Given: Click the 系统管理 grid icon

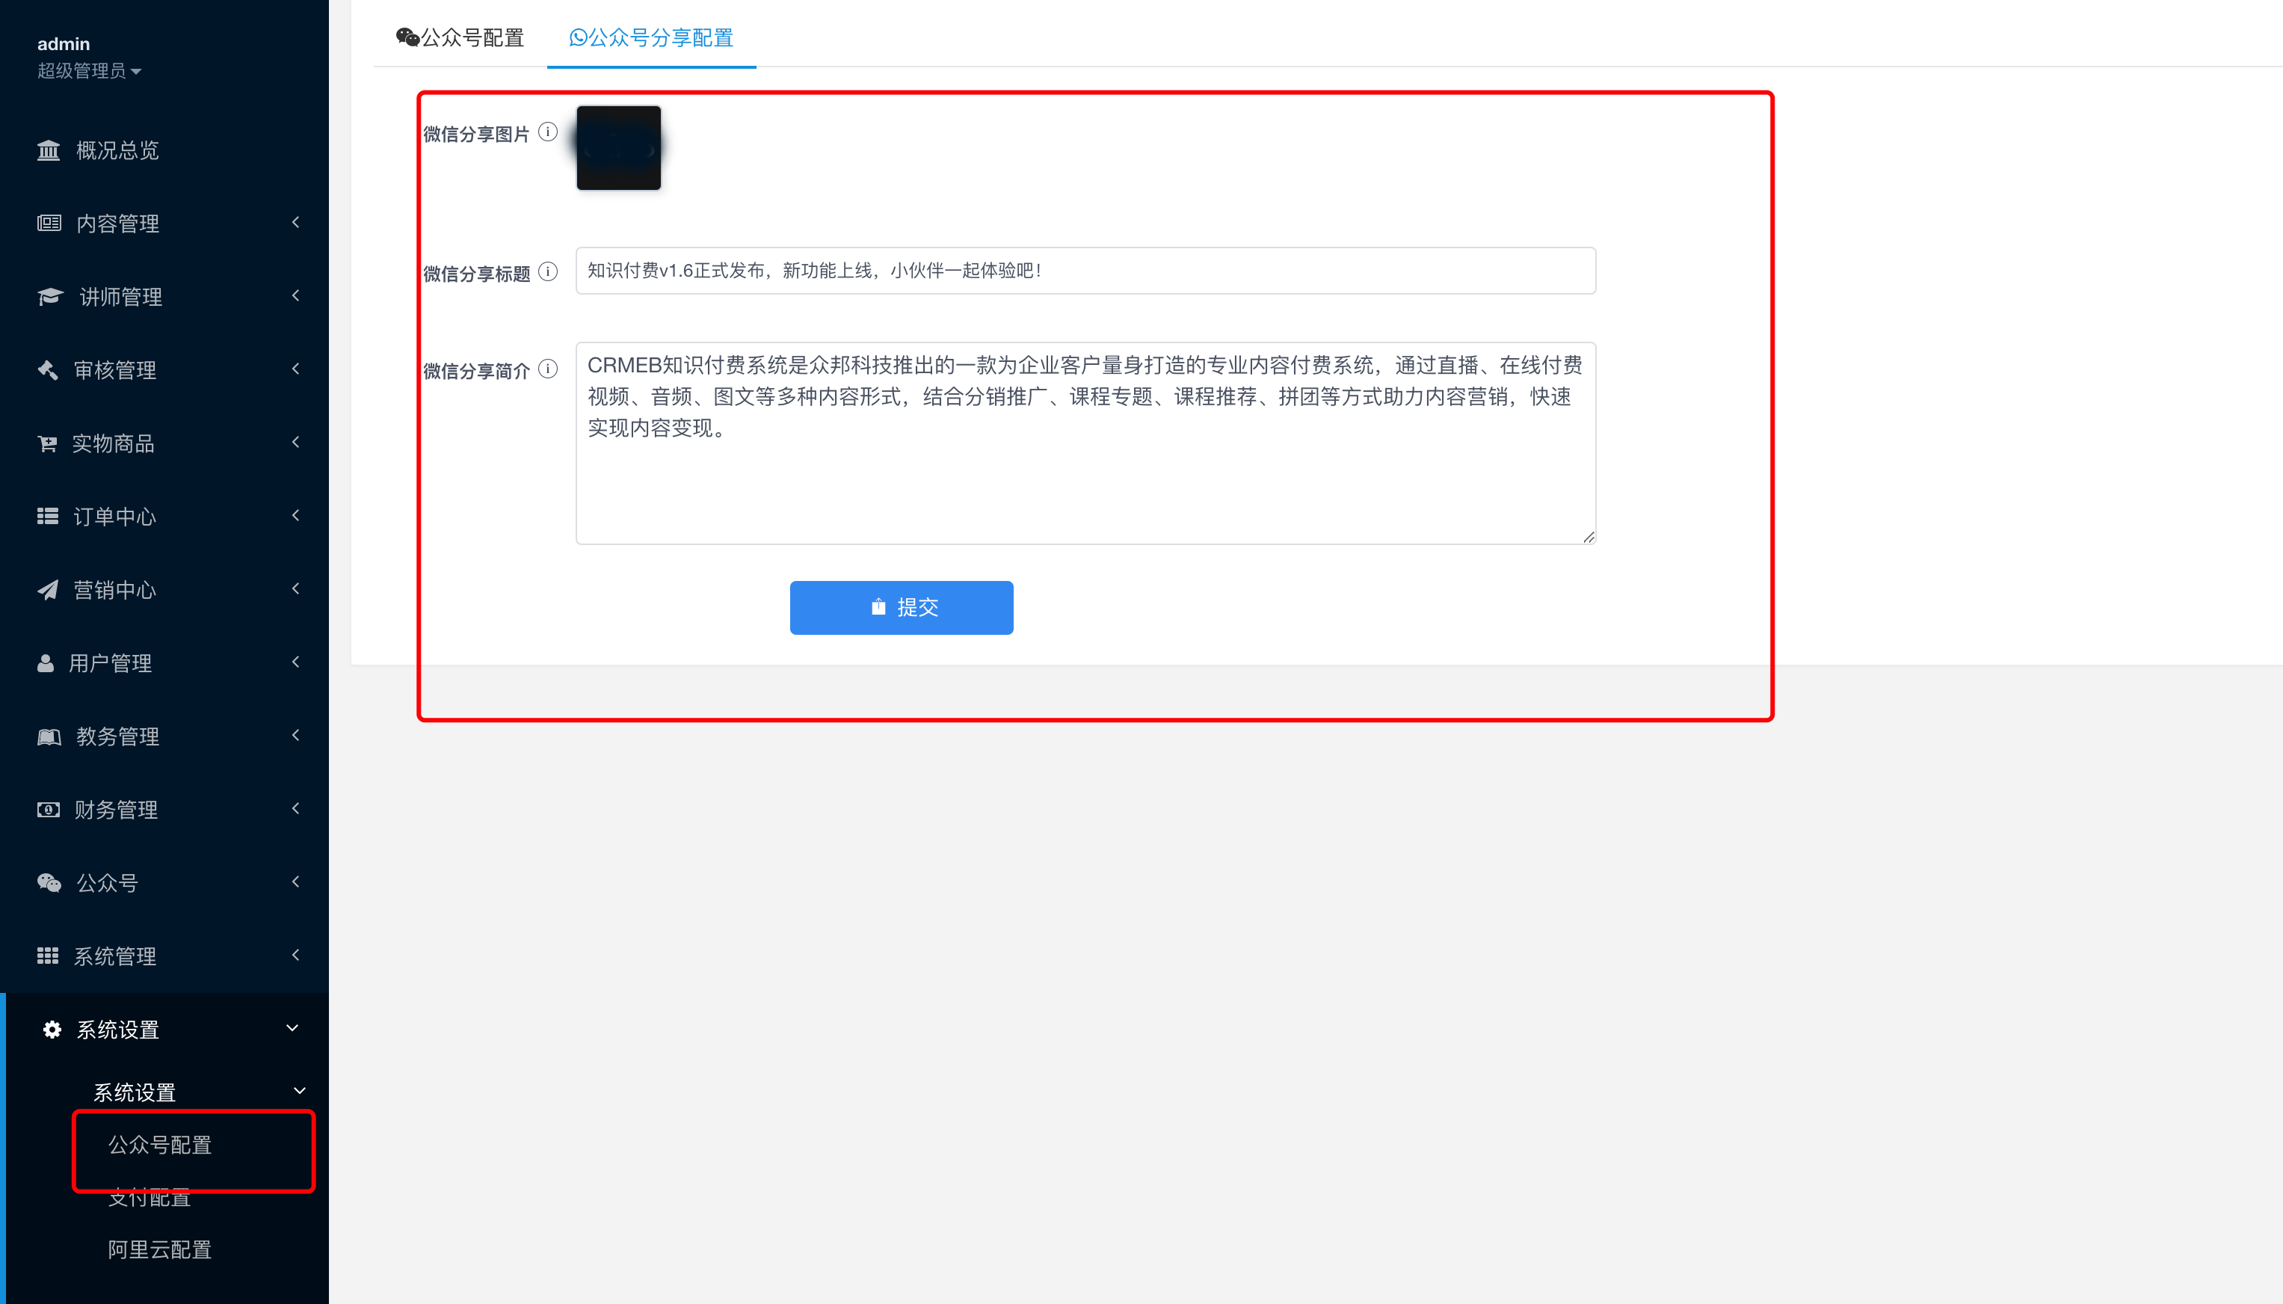Looking at the screenshot, I should [x=47, y=956].
